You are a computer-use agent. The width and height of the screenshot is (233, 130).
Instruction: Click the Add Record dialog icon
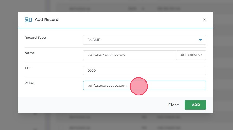[28, 20]
